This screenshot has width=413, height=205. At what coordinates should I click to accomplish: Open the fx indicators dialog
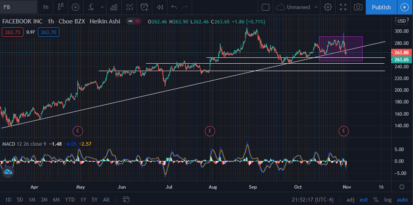[x=91, y=7]
